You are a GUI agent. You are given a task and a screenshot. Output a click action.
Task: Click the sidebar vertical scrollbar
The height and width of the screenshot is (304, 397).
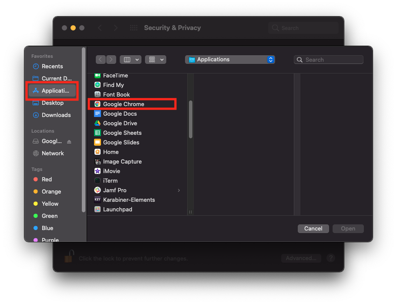84,130
